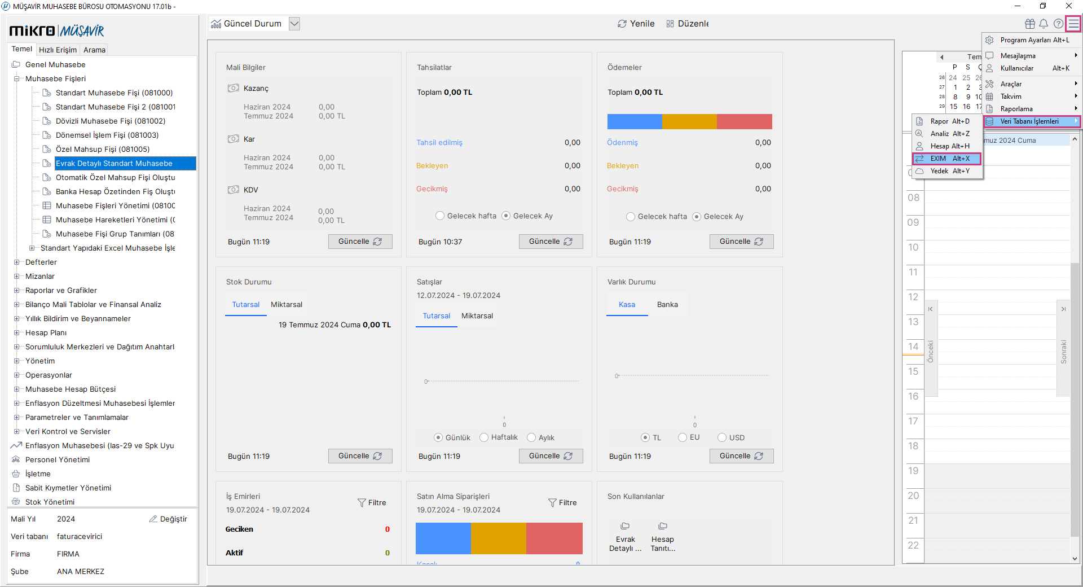Viewport: 1083px width, 587px height.
Task: Switch to the Hızlı Erişim tab
Action: click(58, 50)
